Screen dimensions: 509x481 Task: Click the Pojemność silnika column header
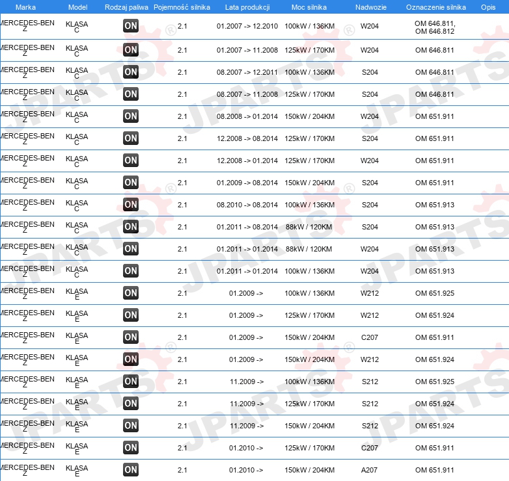[x=182, y=7]
